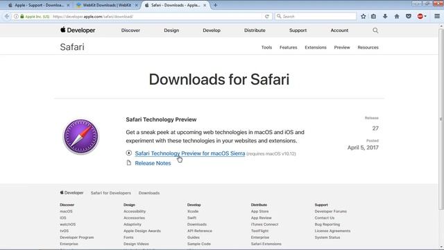Go to Safari Features section
Image resolution: width=444 pixels, height=250 pixels.
(x=289, y=47)
